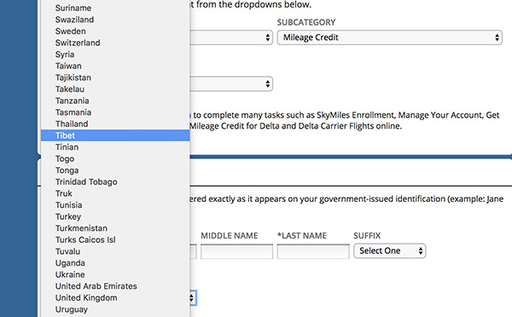The width and height of the screenshot is (512, 317).
Task: Choose Trinidad Tobago from the list
Action: pyautogui.click(x=115, y=182)
